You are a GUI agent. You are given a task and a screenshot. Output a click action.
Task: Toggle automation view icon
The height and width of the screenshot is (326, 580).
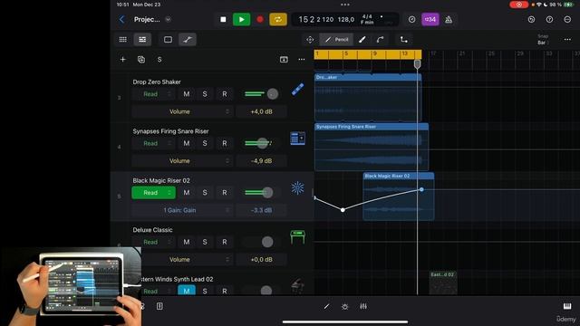(188, 40)
